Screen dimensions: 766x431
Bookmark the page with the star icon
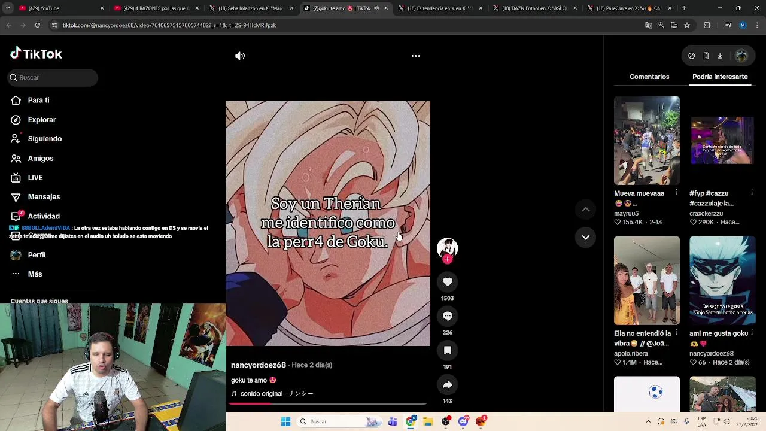click(687, 25)
